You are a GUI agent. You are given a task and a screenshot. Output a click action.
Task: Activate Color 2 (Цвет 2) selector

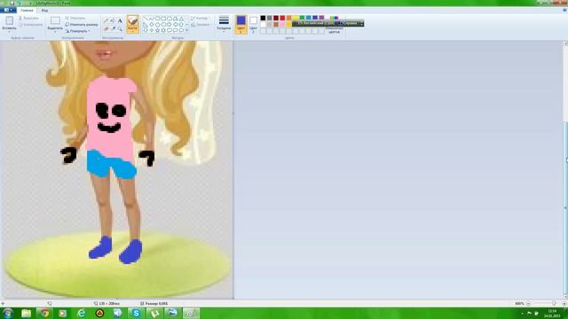pos(253,24)
